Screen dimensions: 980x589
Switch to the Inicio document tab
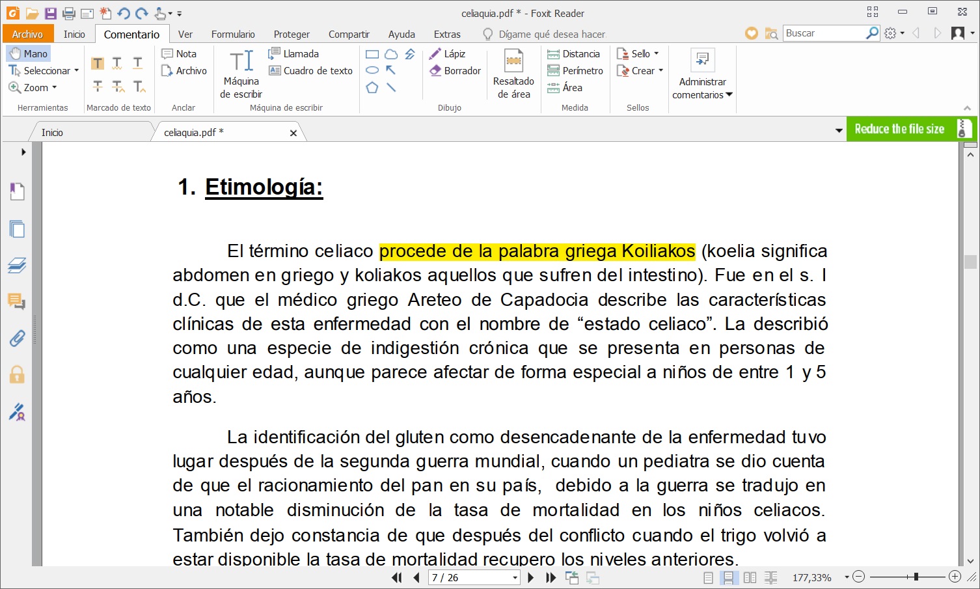(x=52, y=132)
